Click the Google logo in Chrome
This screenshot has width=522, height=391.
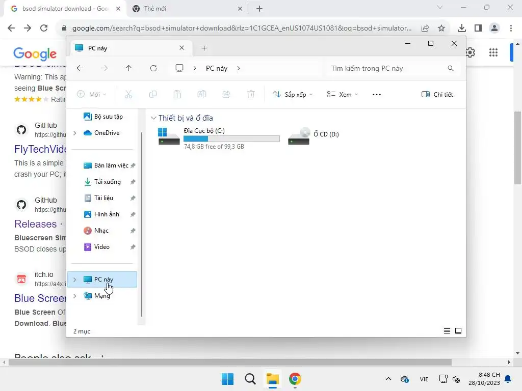tap(35, 54)
